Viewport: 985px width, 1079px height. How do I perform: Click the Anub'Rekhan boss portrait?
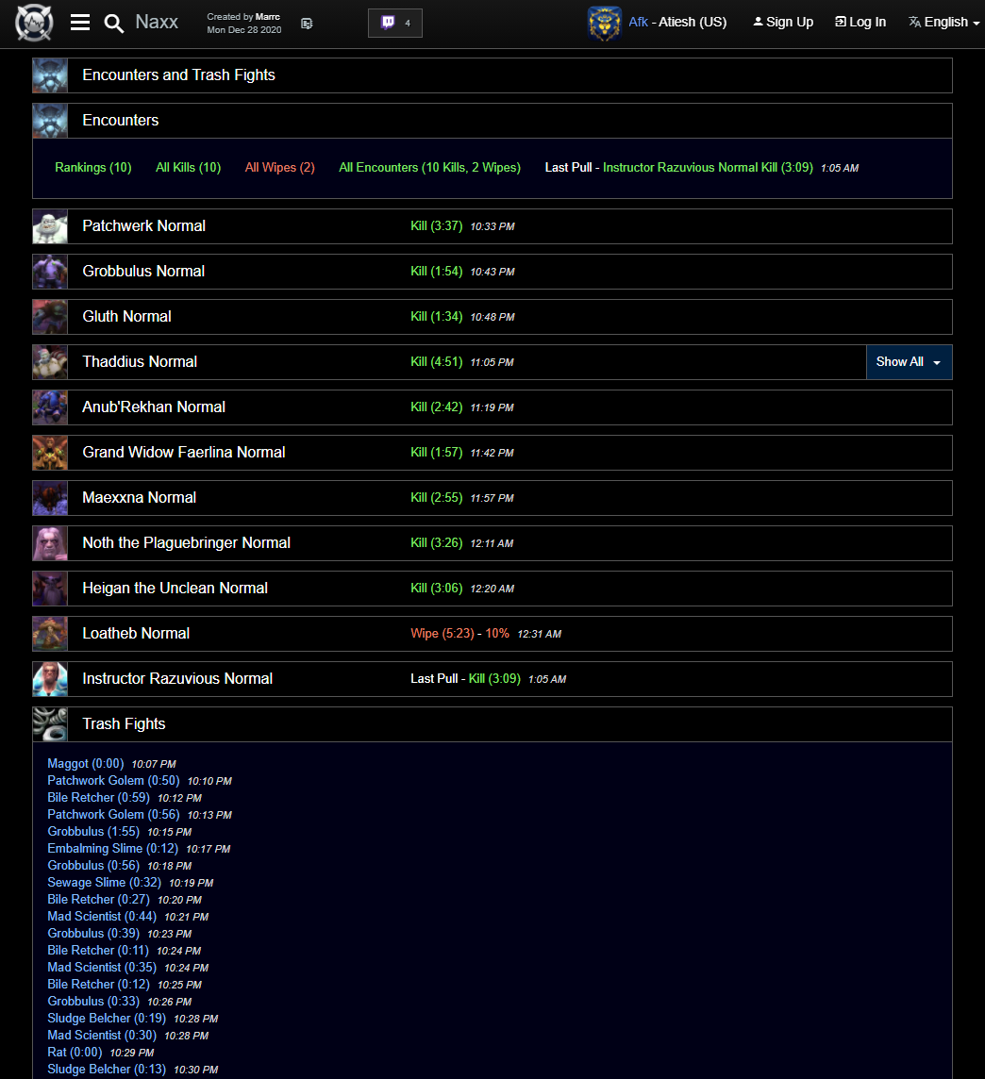pyautogui.click(x=50, y=407)
